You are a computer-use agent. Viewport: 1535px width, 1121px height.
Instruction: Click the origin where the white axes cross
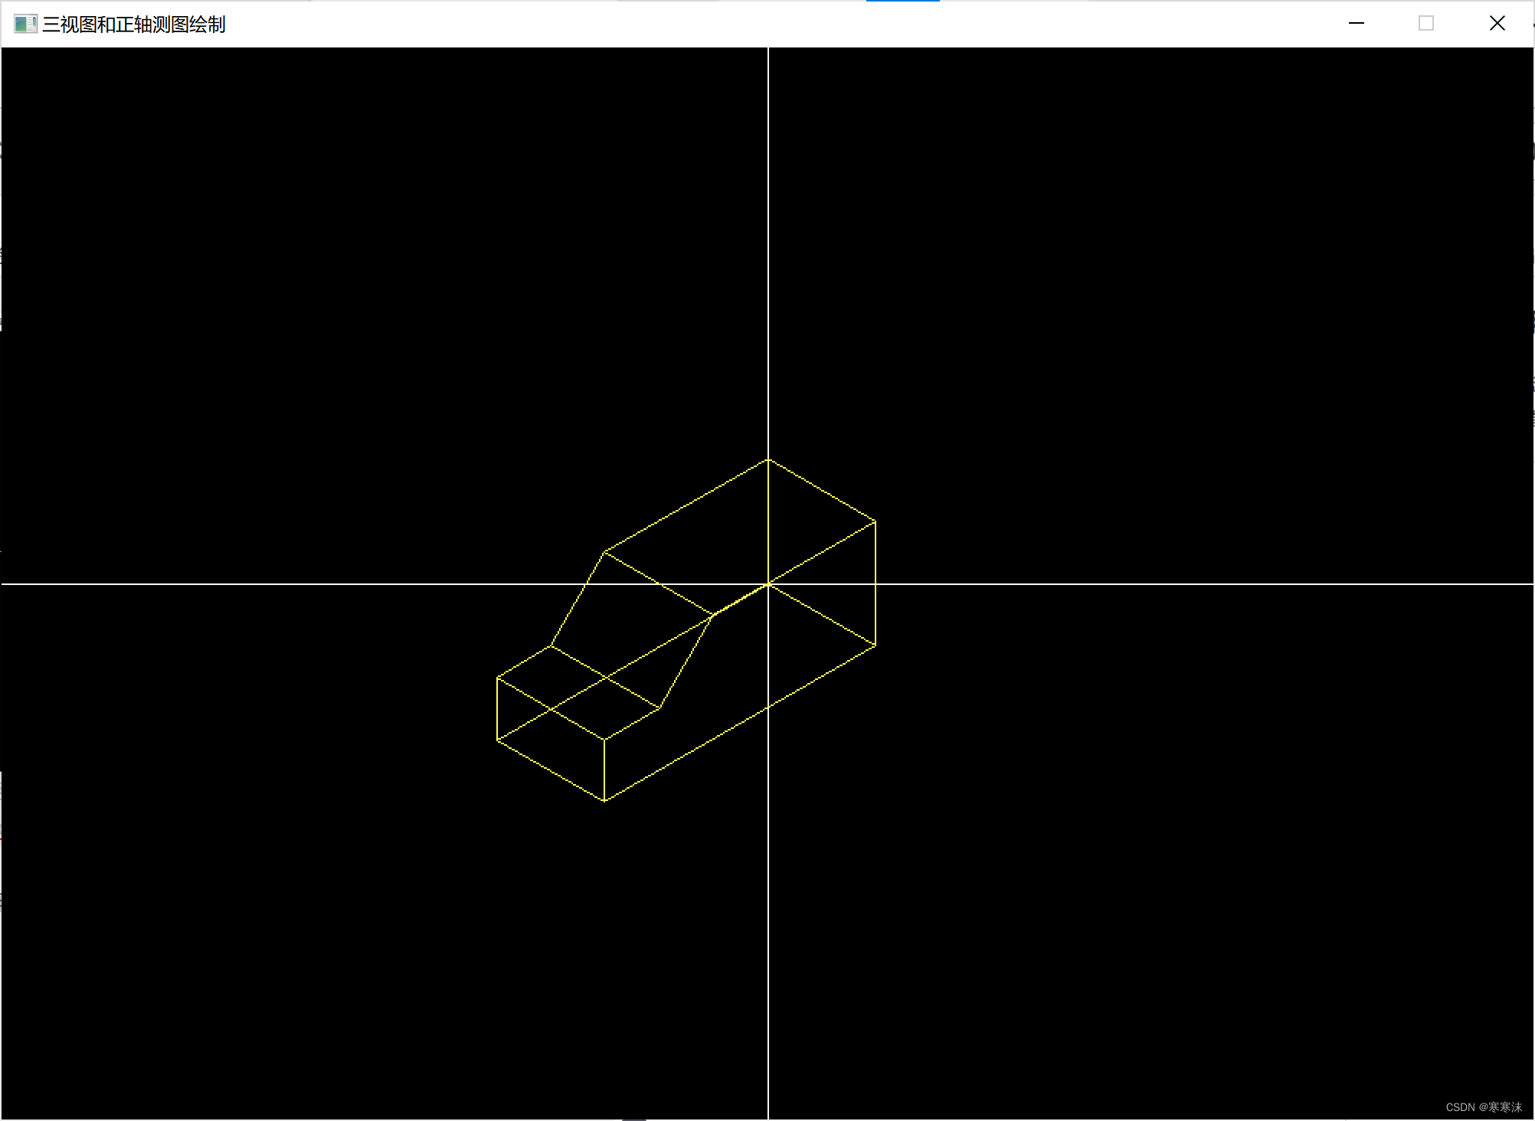pos(768,584)
